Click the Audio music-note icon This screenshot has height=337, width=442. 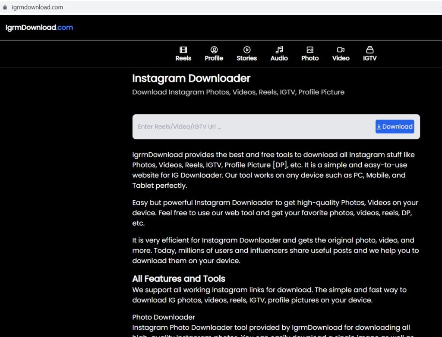(x=279, y=50)
